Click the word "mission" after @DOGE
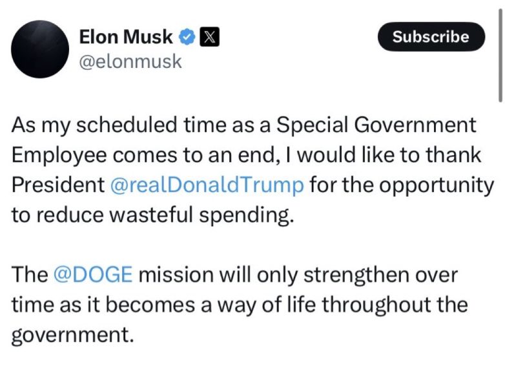This screenshot has width=505, height=377. pos(176,275)
